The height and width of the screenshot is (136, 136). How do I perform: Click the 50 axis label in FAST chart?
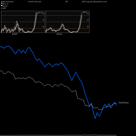pyautogui.click(x=43, y=20)
